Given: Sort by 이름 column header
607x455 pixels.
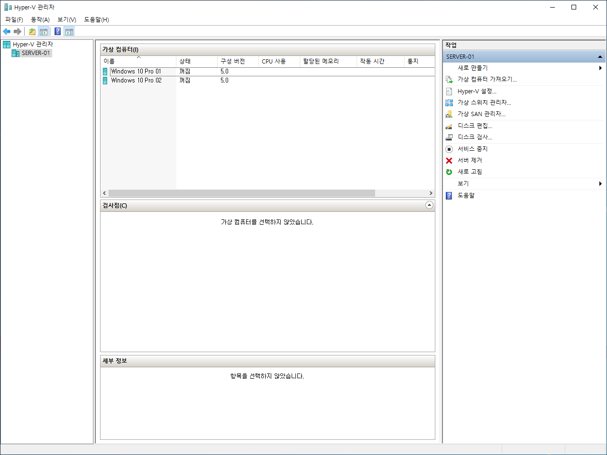Looking at the screenshot, I should click(138, 62).
